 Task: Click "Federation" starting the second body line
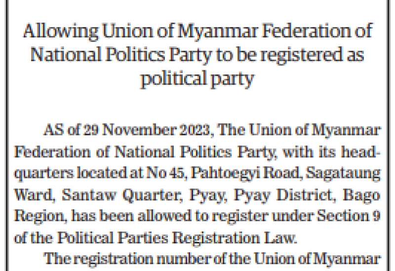[x=52, y=152]
